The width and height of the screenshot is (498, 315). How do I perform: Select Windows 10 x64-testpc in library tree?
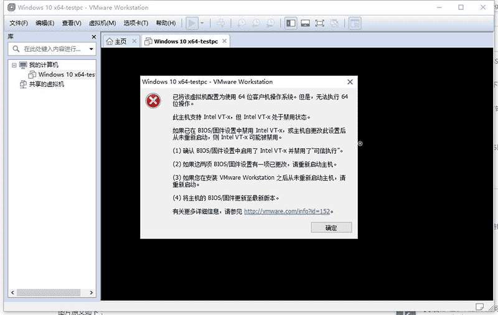(67, 75)
